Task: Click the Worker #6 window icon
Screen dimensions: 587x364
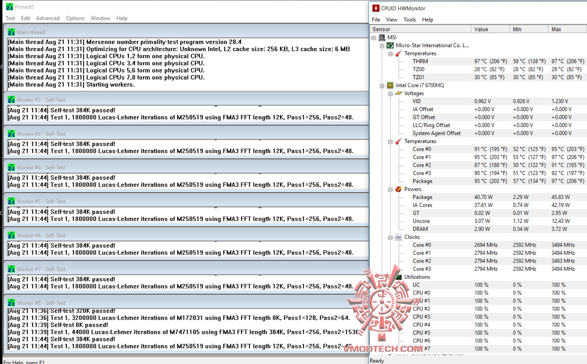Action: 11,235
